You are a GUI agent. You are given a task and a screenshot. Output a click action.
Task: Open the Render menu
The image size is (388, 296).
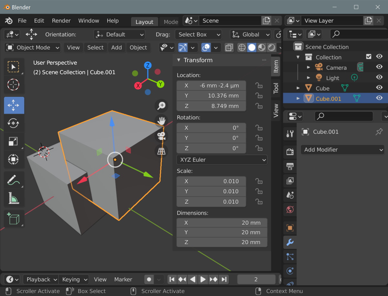[x=61, y=20]
